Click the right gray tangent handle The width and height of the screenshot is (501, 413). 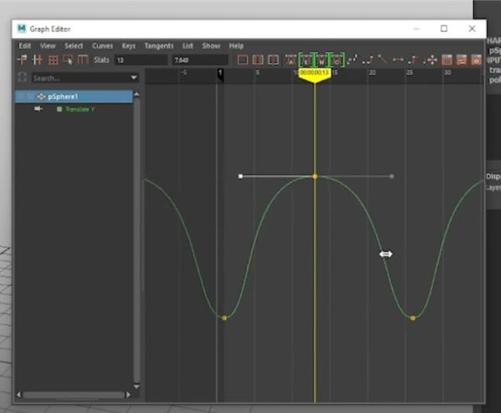tap(392, 176)
